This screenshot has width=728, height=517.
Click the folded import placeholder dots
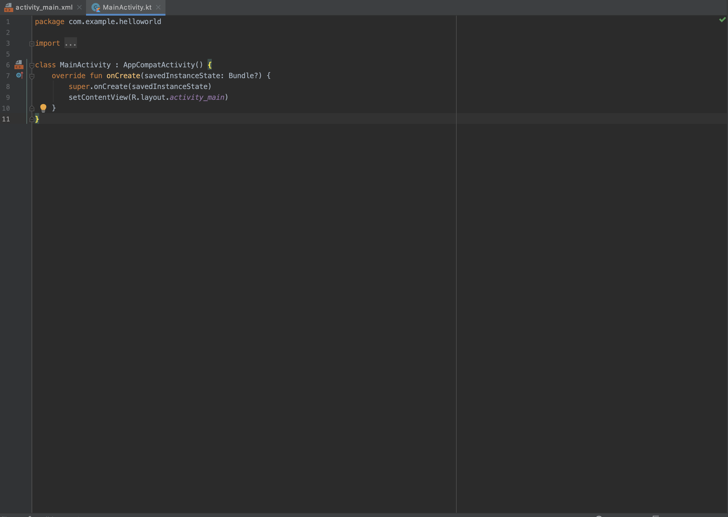tap(70, 43)
